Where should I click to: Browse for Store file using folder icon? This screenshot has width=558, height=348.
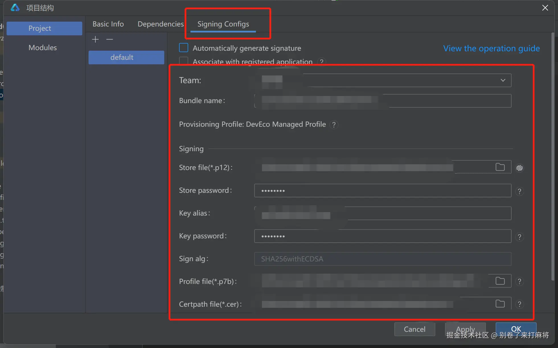(x=500, y=167)
